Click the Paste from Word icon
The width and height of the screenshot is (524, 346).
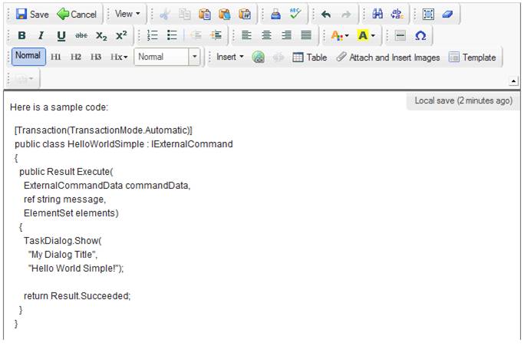[x=245, y=15]
